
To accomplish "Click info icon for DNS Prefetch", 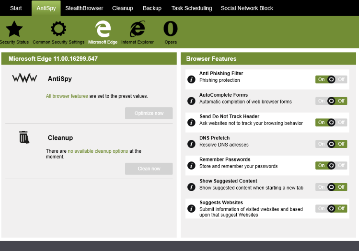I will (191, 144).
